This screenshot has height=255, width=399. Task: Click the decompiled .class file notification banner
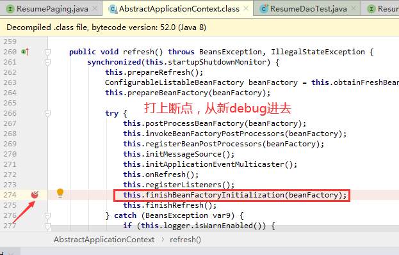[x=200, y=27]
